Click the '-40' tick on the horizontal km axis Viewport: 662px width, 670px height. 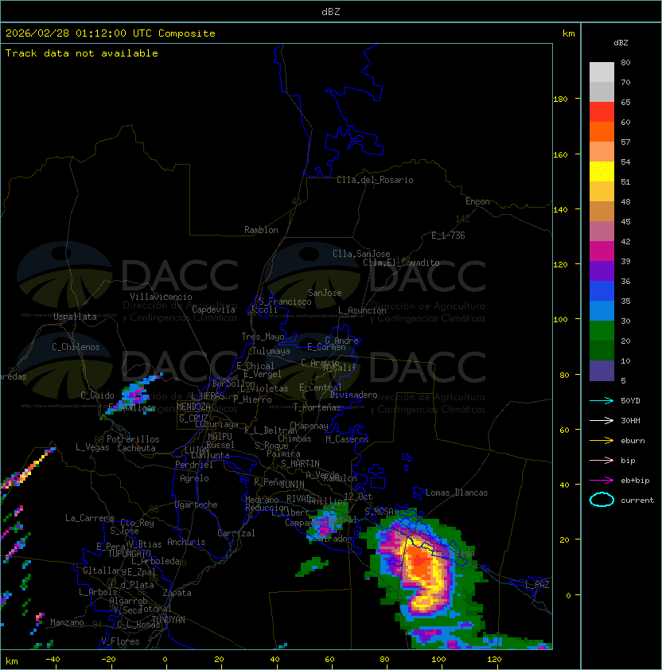tap(53, 660)
